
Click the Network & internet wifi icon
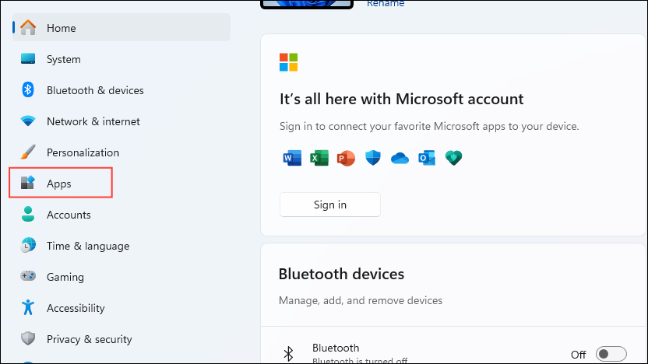[x=28, y=121]
